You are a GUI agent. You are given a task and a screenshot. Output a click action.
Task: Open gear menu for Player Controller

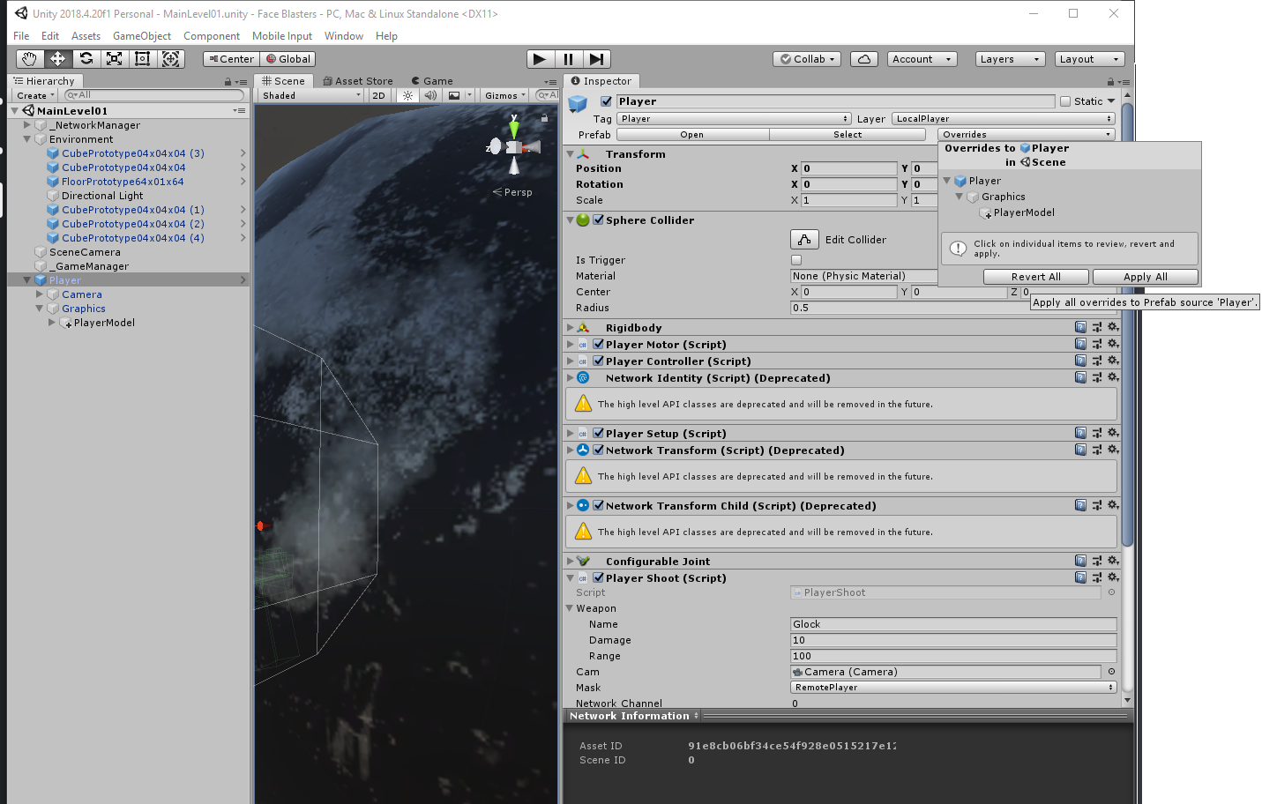(1114, 361)
